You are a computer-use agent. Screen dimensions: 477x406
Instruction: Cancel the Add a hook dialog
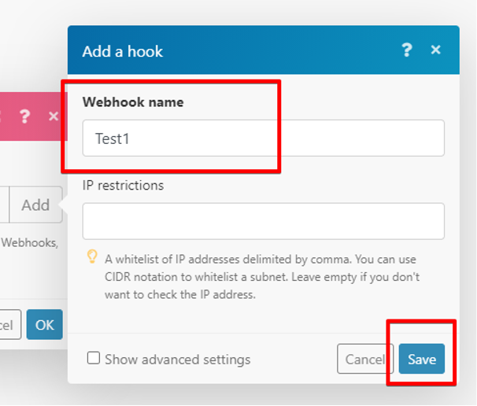364,359
